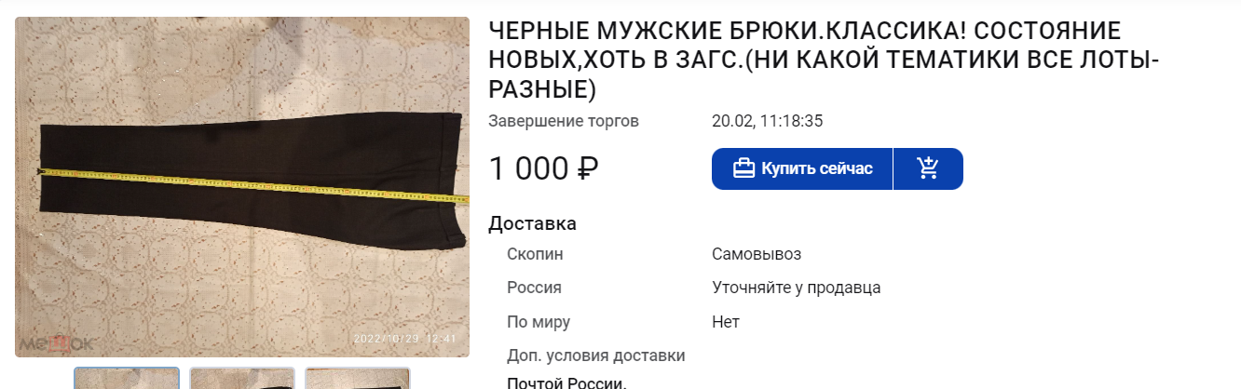The height and width of the screenshot is (389, 1241).
Task: Click the По миру delivery row label
Action: 539,322
